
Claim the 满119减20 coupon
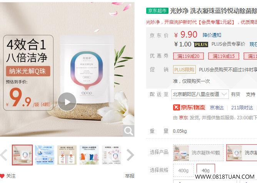click(x=189, y=56)
